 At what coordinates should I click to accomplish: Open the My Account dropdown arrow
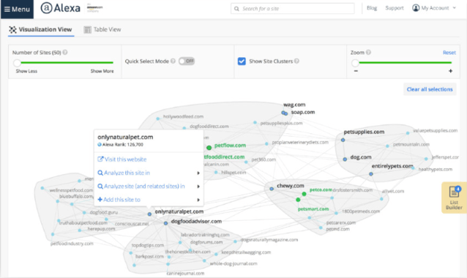coord(455,8)
